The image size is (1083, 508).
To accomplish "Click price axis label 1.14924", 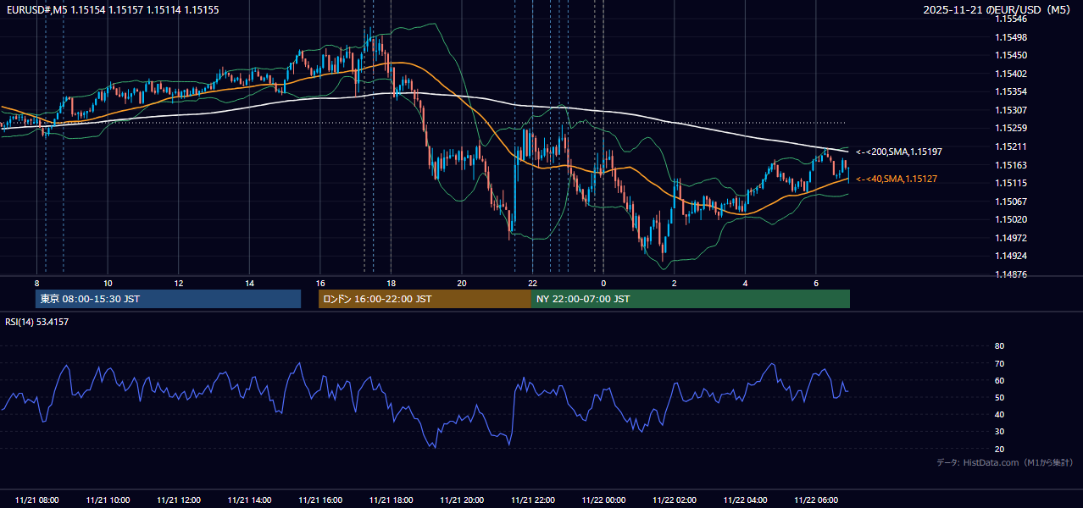I will click(1011, 256).
